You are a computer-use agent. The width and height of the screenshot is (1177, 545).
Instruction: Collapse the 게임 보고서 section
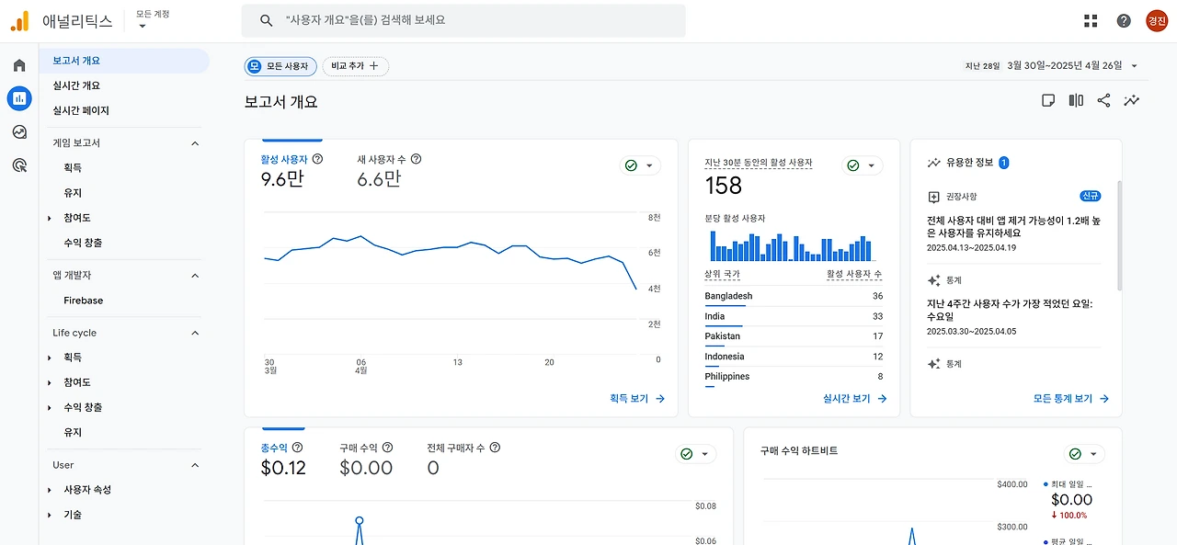coord(195,143)
